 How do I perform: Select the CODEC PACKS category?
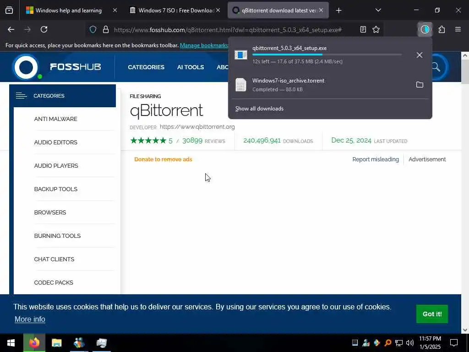click(54, 282)
